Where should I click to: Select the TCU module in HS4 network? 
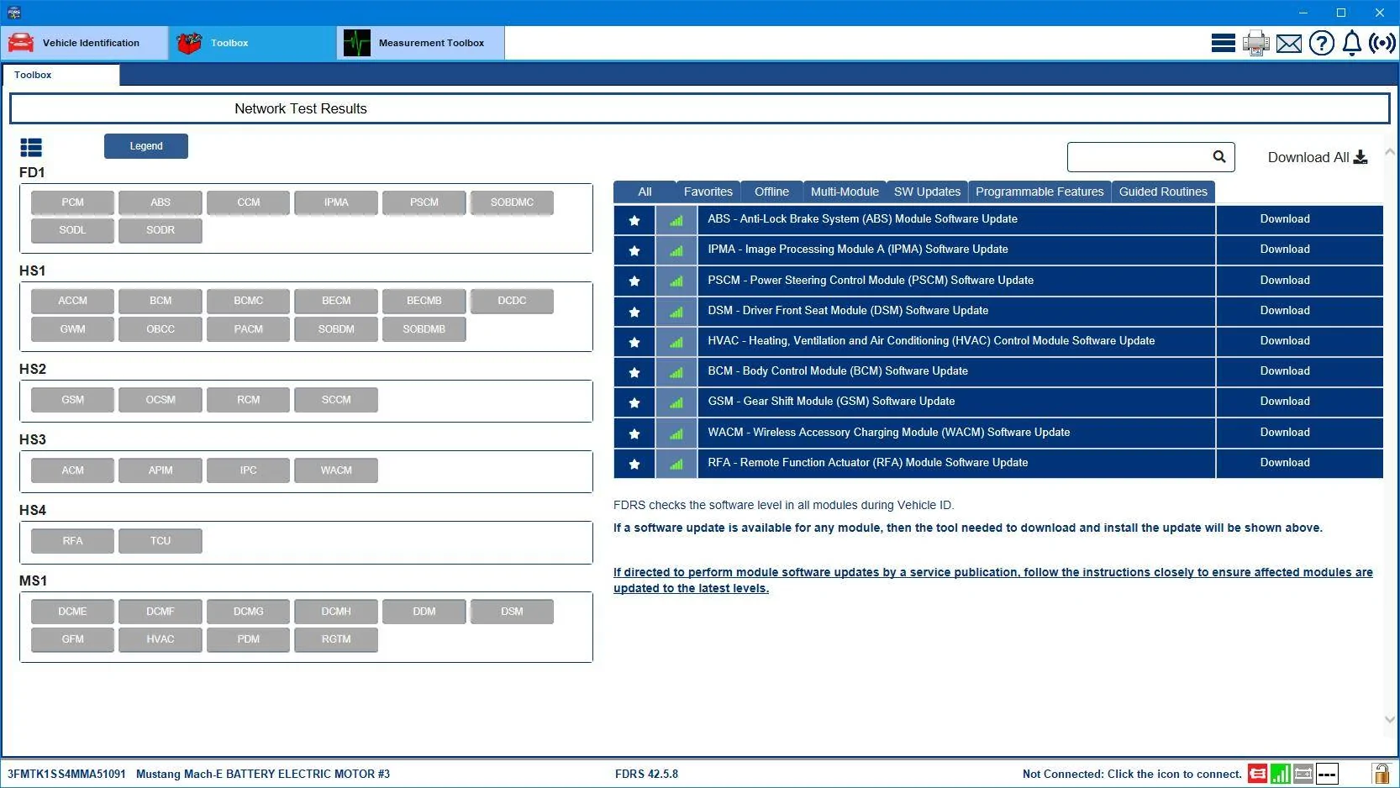[161, 541]
